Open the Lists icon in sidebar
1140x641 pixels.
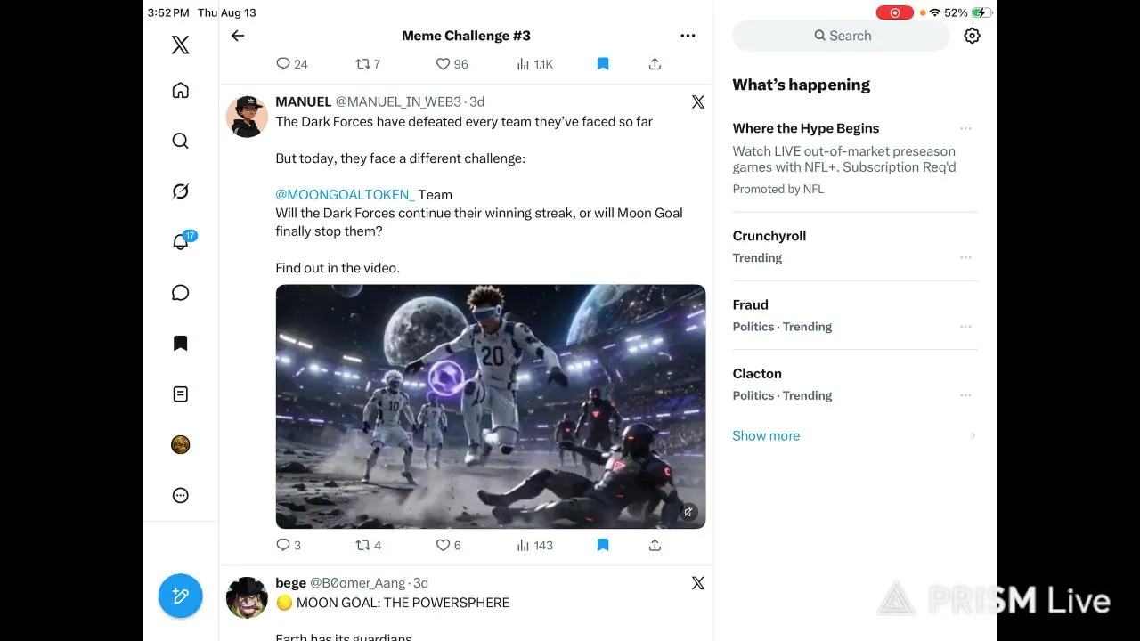(180, 394)
